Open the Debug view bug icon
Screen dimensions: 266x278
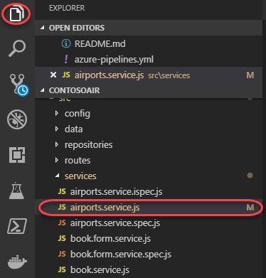click(x=17, y=119)
